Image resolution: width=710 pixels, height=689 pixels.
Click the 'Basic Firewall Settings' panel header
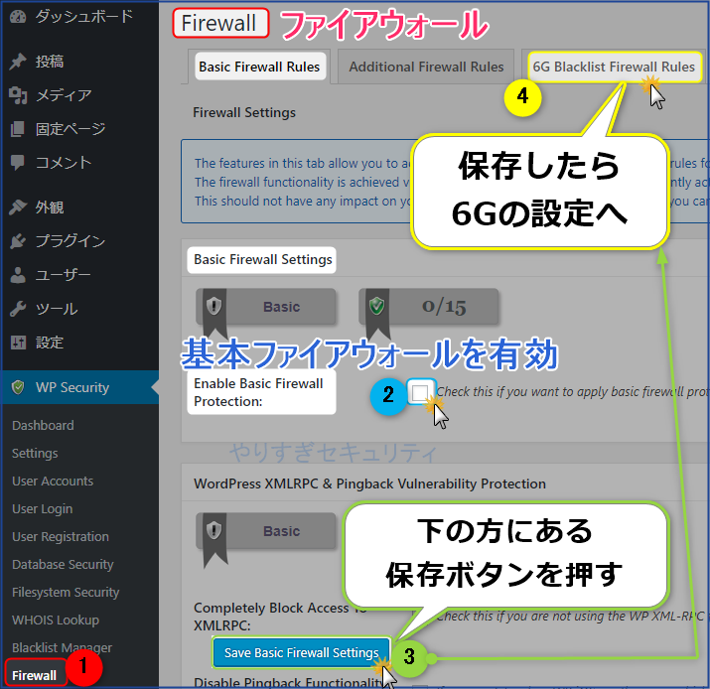[262, 259]
